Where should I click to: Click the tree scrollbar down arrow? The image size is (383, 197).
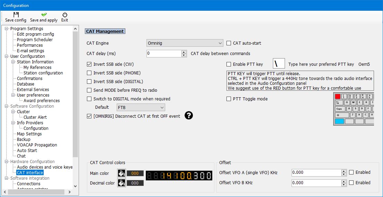click(x=75, y=186)
